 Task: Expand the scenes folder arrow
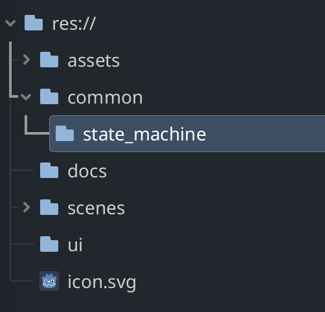(x=27, y=207)
